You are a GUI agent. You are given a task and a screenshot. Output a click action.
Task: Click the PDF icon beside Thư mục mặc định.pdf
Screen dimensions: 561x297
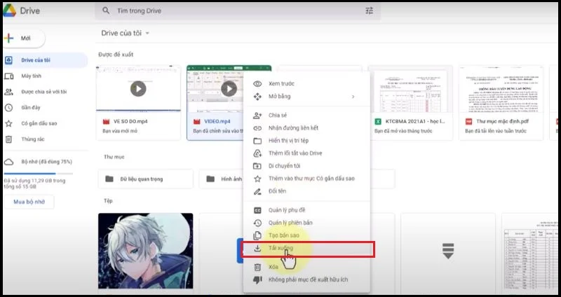pyautogui.click(x=468, y=121)
